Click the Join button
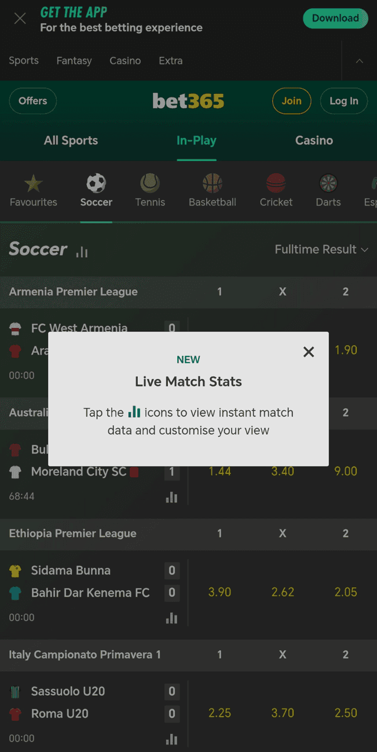 pyautogui.click(x=291, y=101)
